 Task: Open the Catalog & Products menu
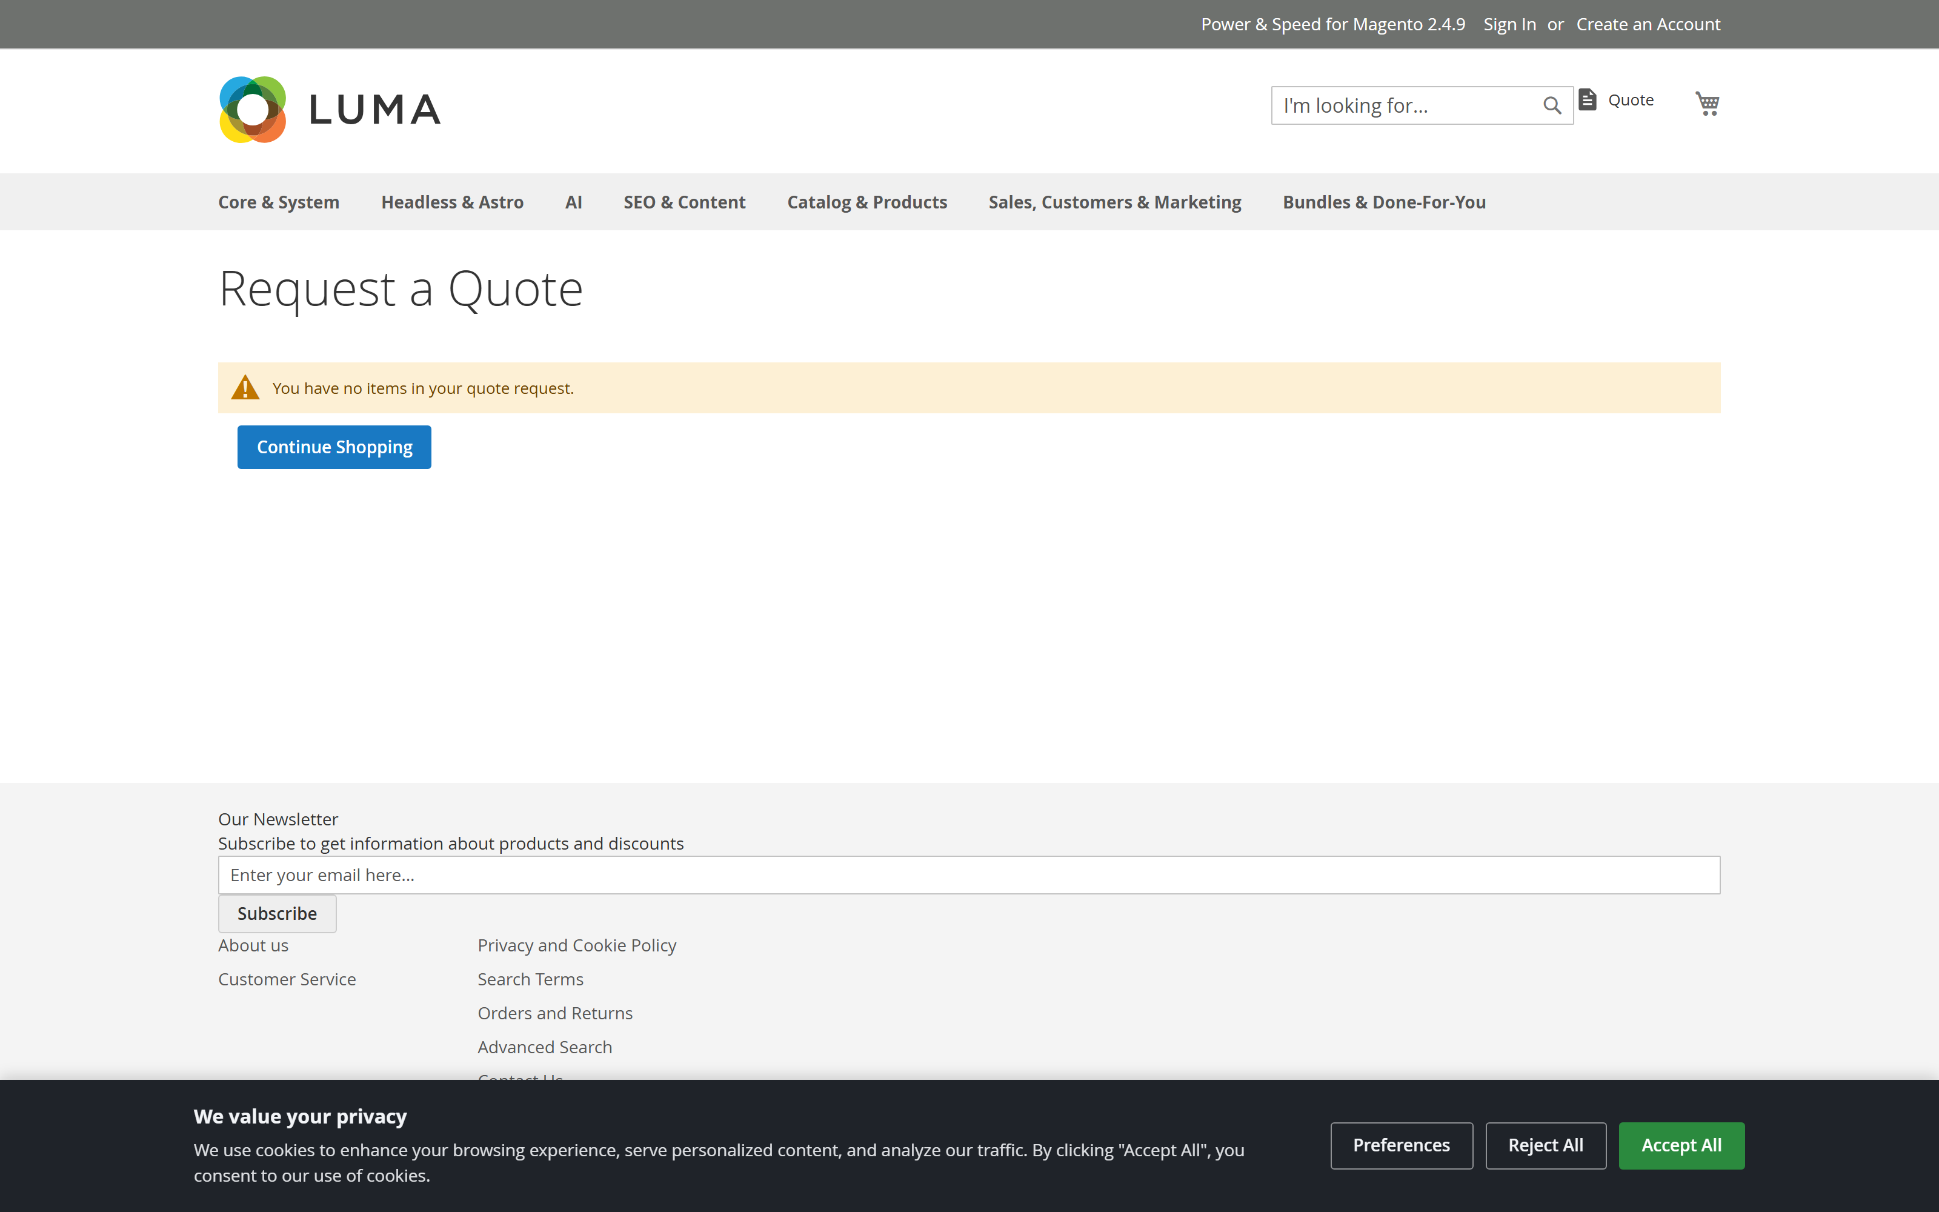(867, 202)
